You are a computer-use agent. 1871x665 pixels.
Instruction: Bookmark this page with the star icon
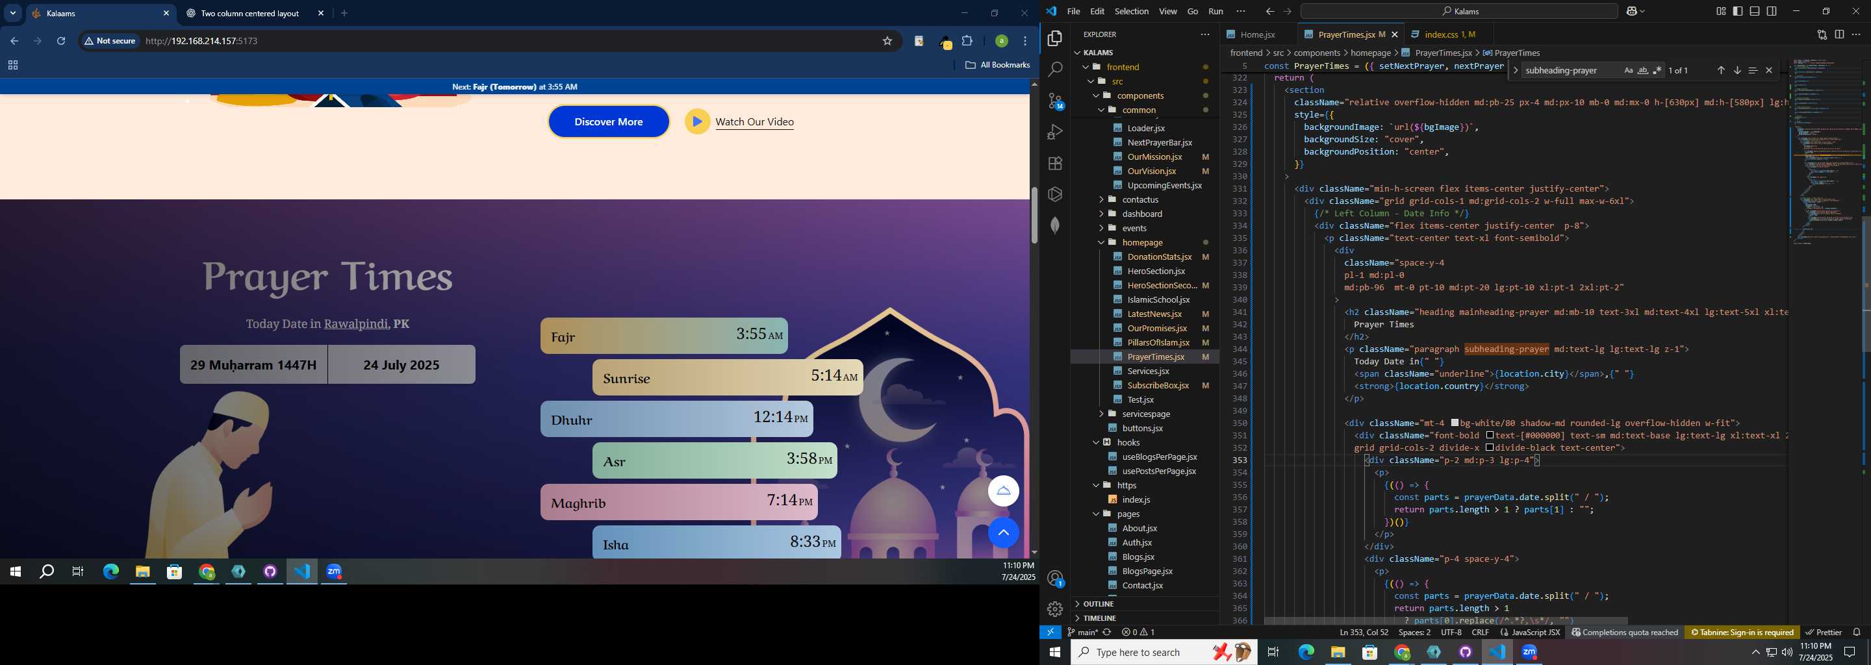pos(887,42)
